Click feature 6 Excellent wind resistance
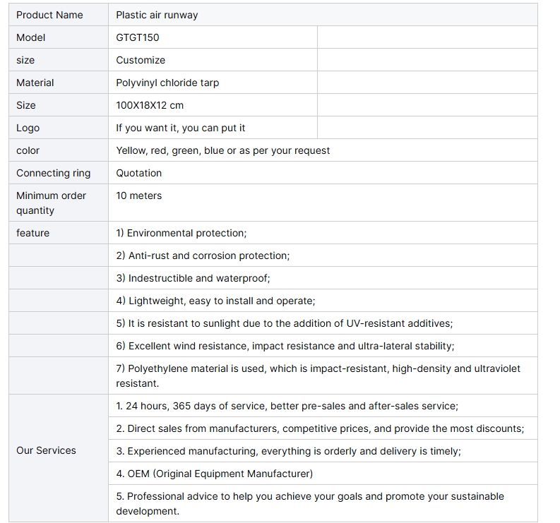This screenshot has width=560, height=523. click(x=285, y=346)
